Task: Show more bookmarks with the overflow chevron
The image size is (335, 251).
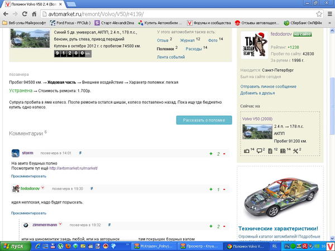Action: point(329,23)
